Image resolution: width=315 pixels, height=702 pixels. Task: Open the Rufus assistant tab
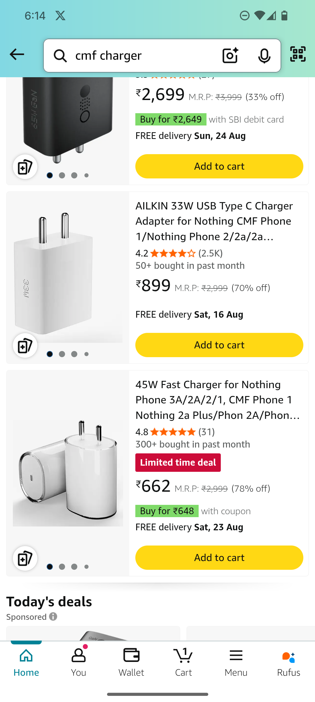tap(288, 663)
